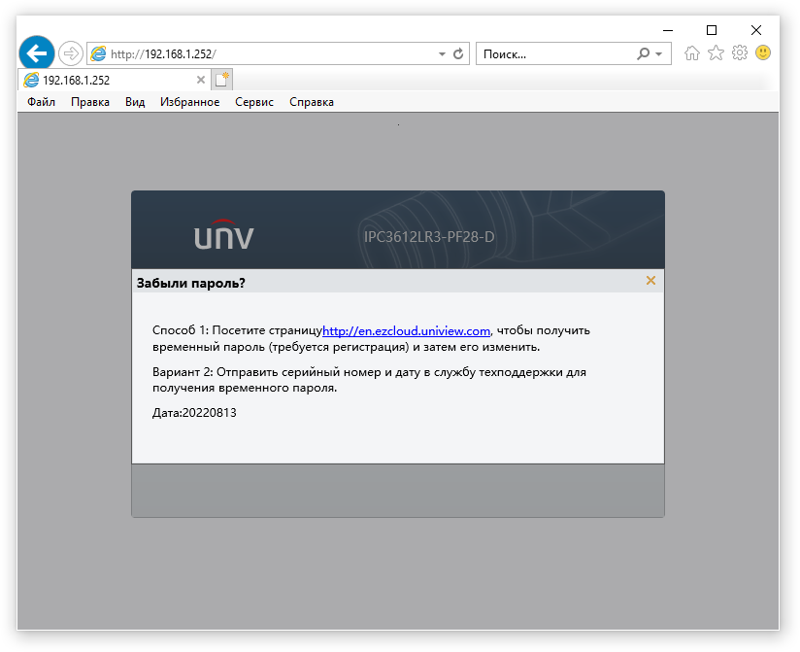Open the address bar autocomplete dropdown arrow
800x652 pixels.
(442, 54)
